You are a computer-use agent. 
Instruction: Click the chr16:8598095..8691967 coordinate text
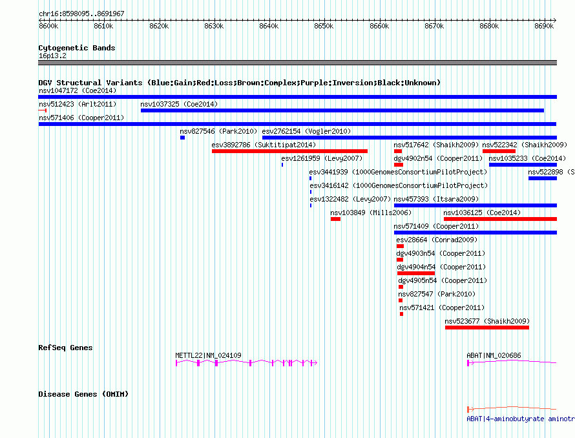pyautogui.click(x=81, y=14)
